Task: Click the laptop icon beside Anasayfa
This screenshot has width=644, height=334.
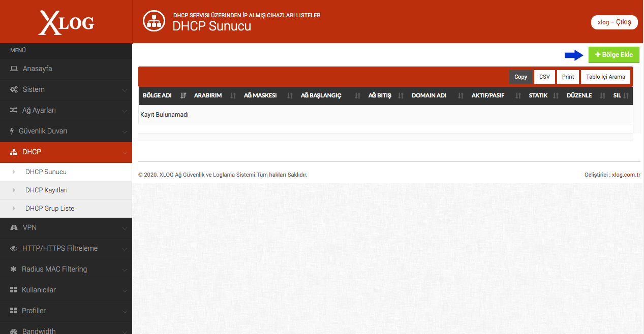Action: pyautogui.click(x=14, y=69)
